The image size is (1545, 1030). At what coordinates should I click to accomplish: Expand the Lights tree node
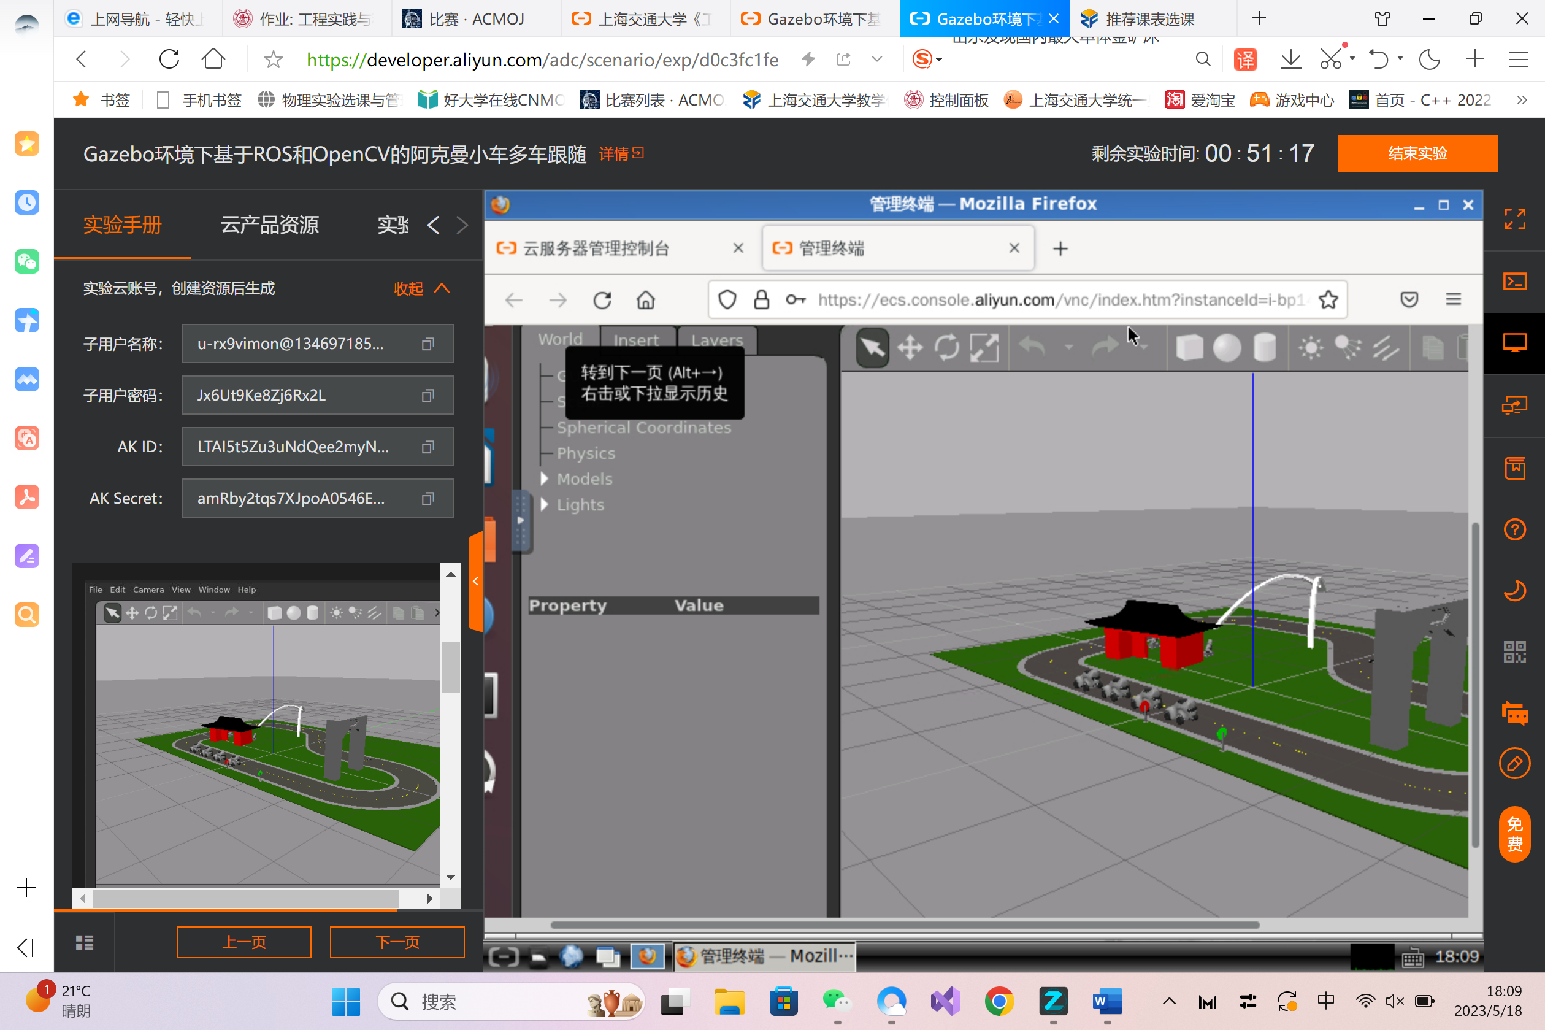[544, 504]
